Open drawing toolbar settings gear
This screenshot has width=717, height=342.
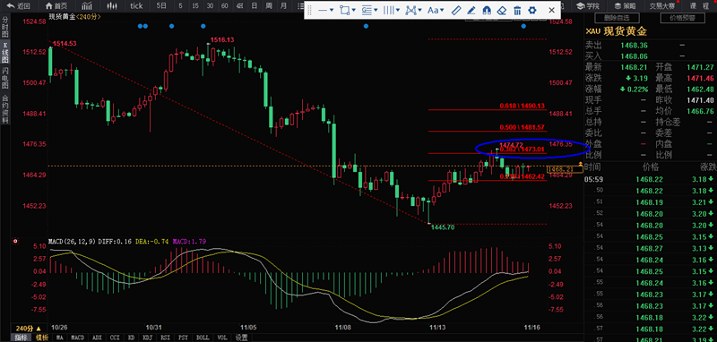pos(531,10)
